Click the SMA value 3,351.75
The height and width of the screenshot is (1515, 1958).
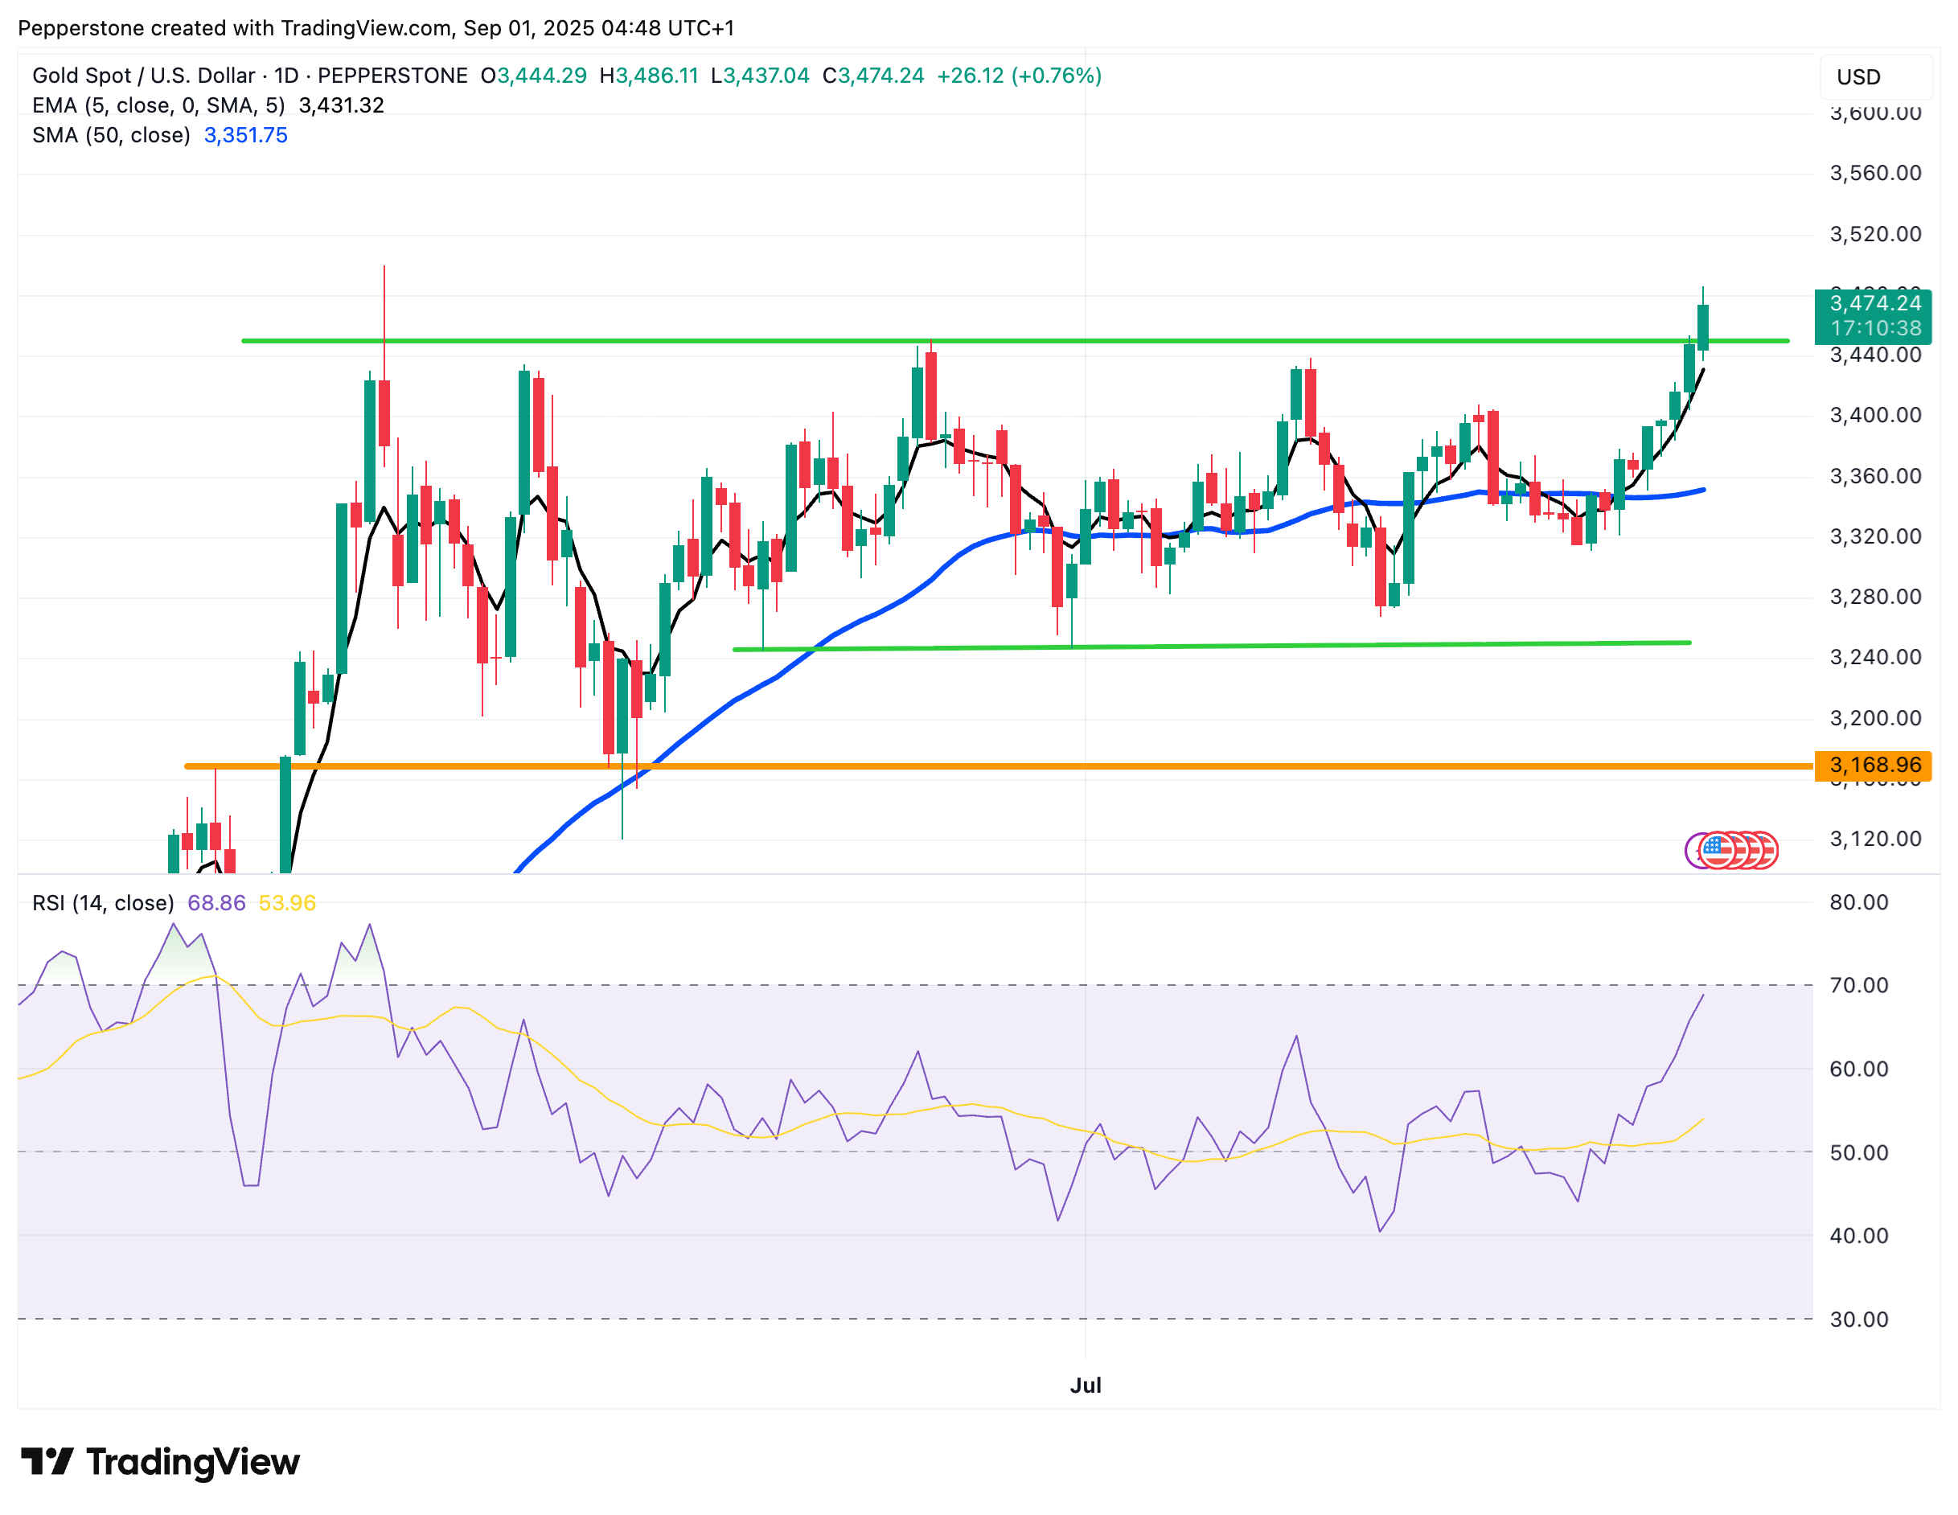(245, 135)
